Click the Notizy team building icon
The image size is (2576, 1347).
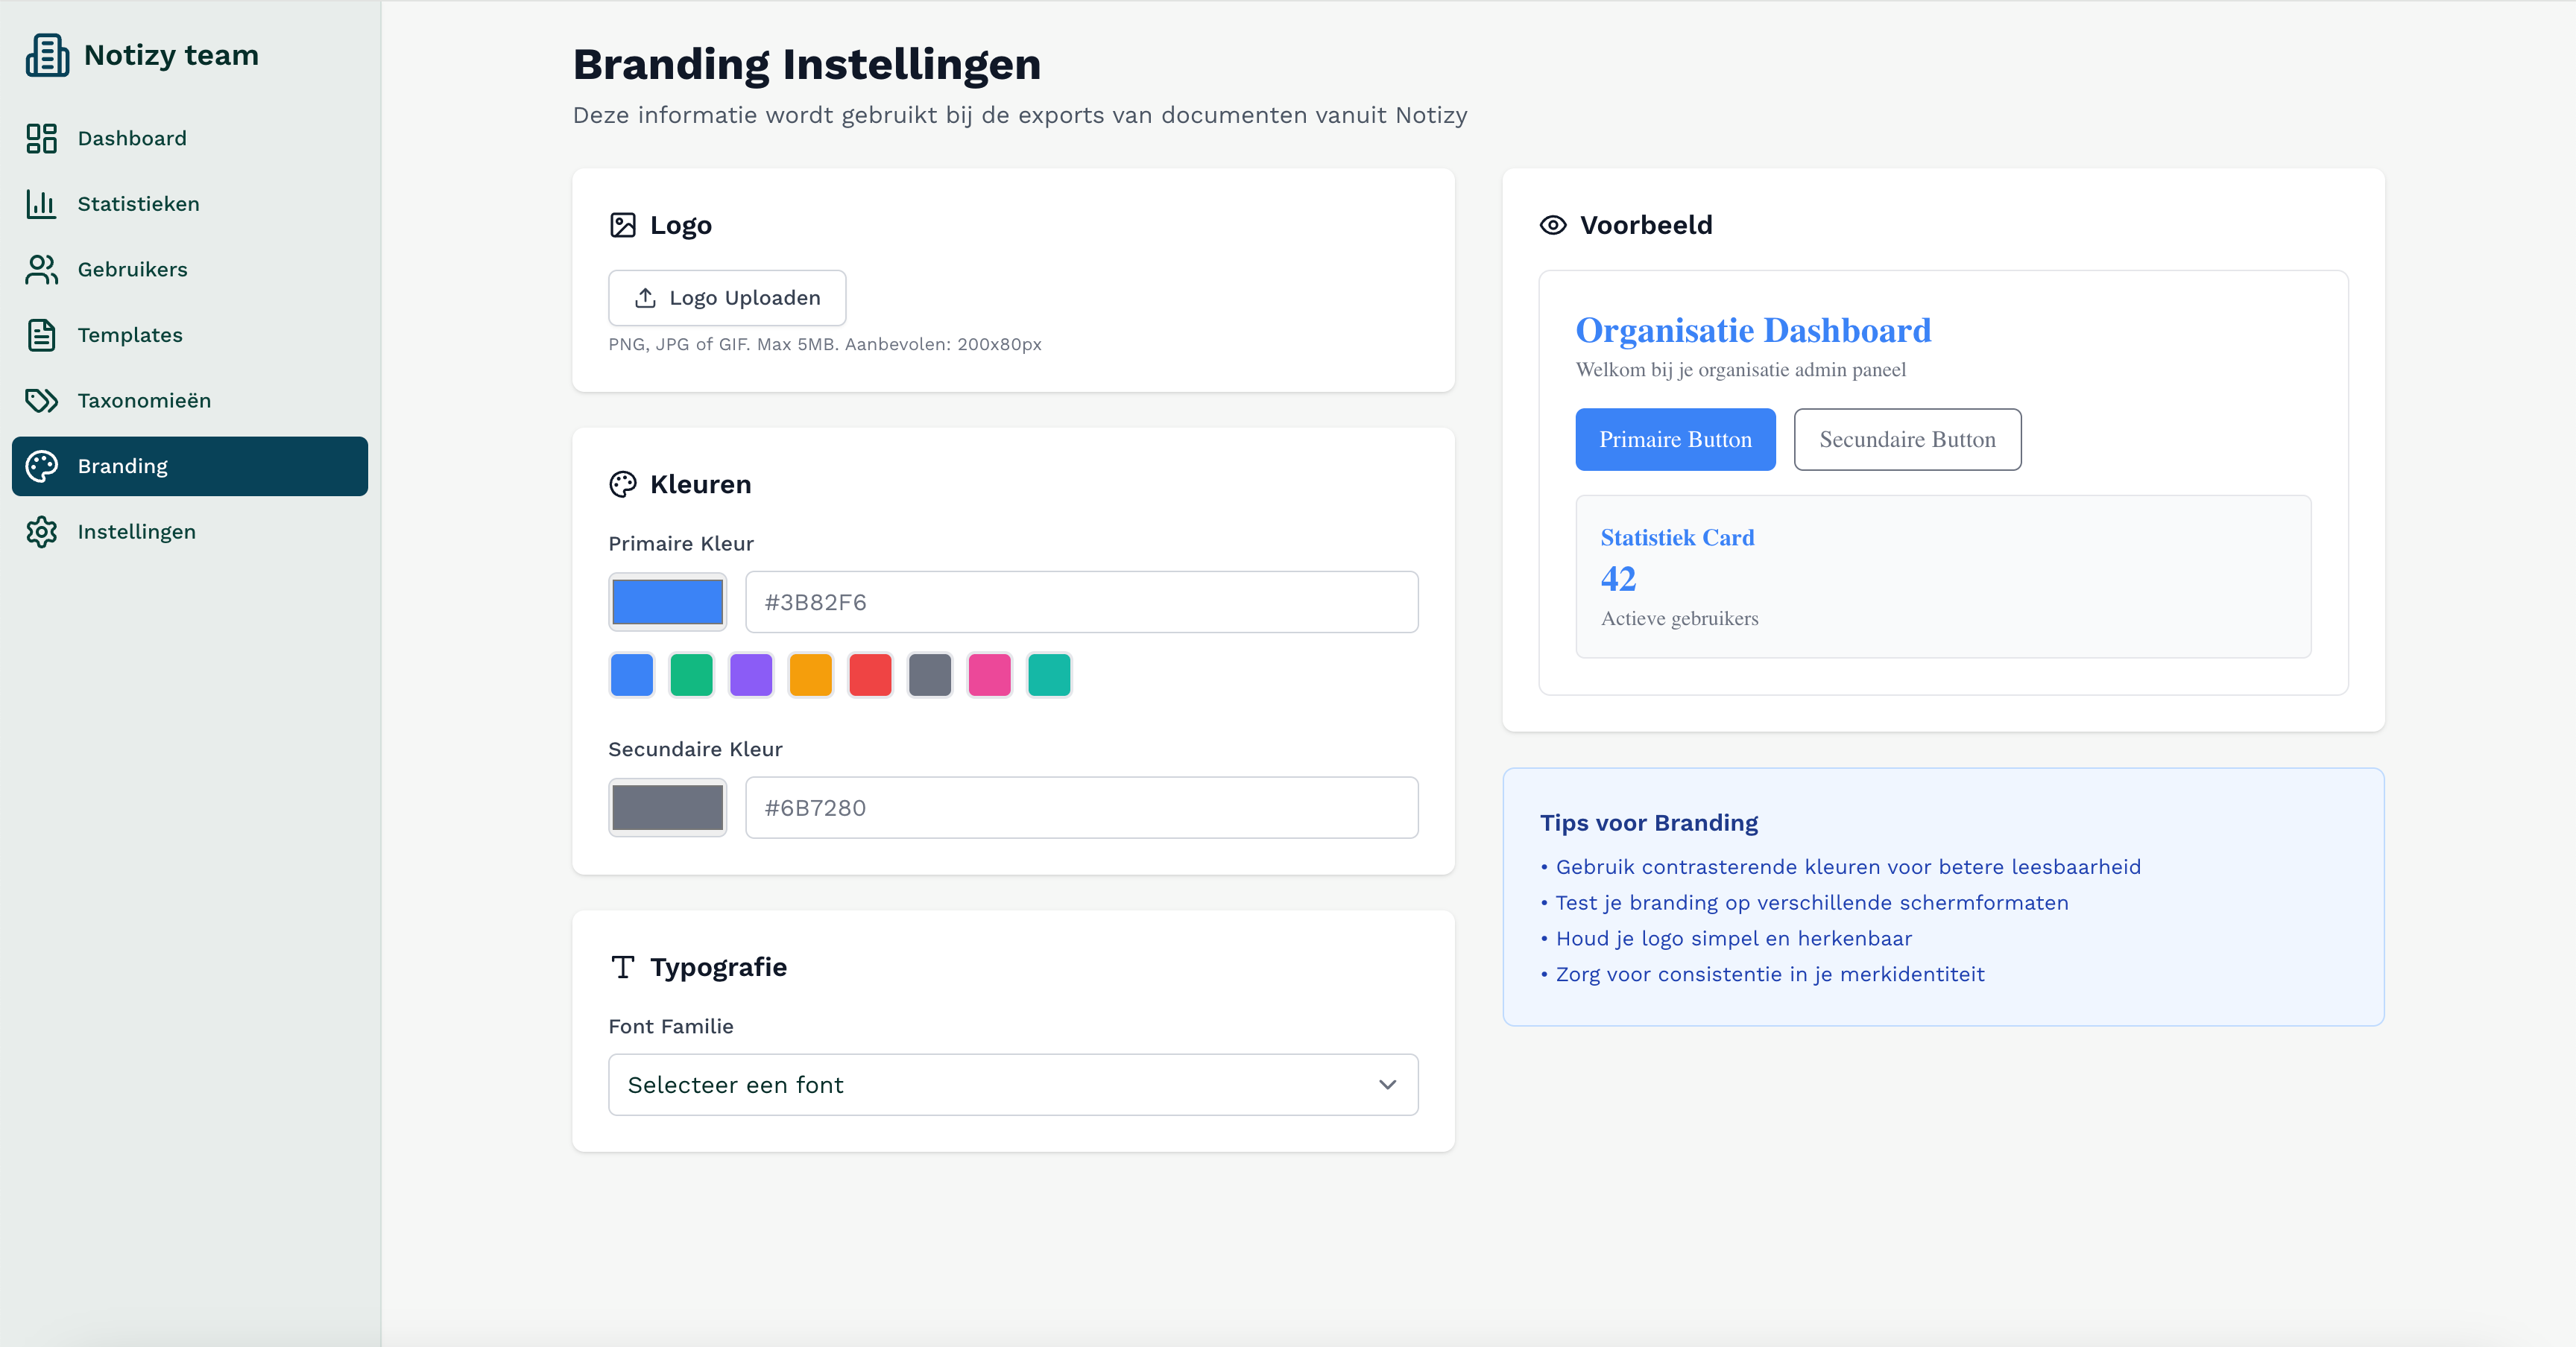47,55
